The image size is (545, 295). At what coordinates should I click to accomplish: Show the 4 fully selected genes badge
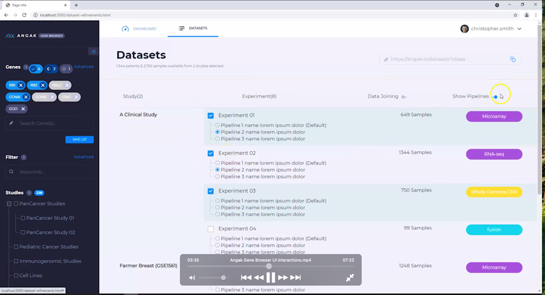click(x=36, y=69)
